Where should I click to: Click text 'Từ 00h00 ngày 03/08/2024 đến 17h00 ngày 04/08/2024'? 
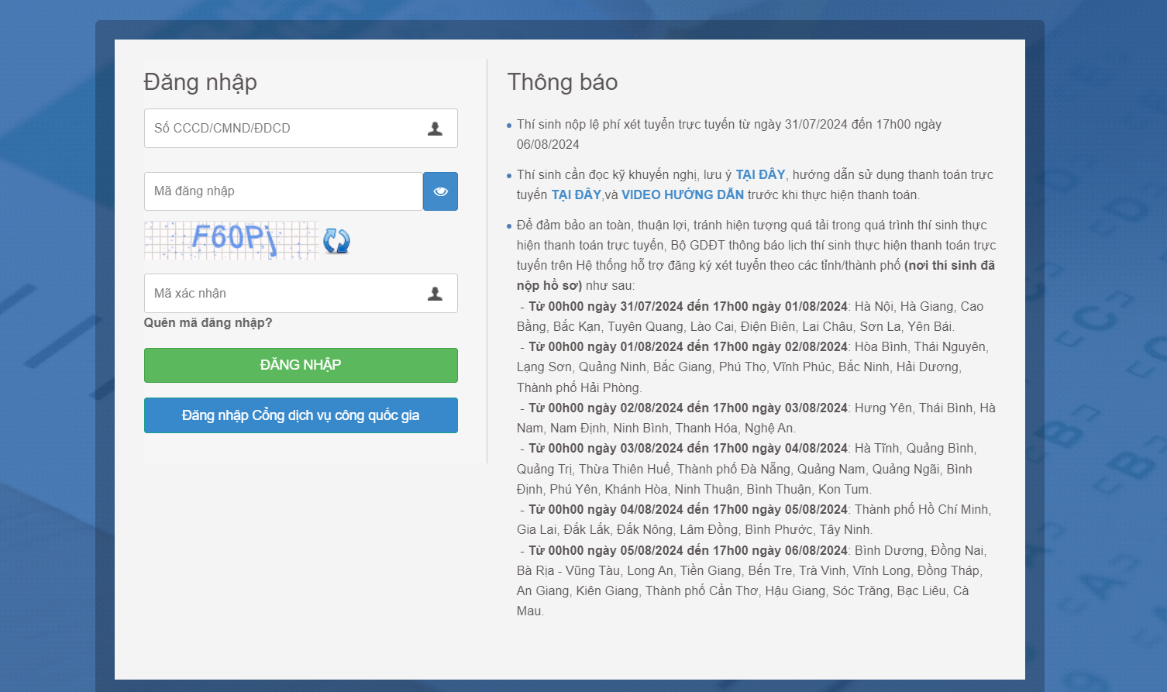(x=688, y=448)
